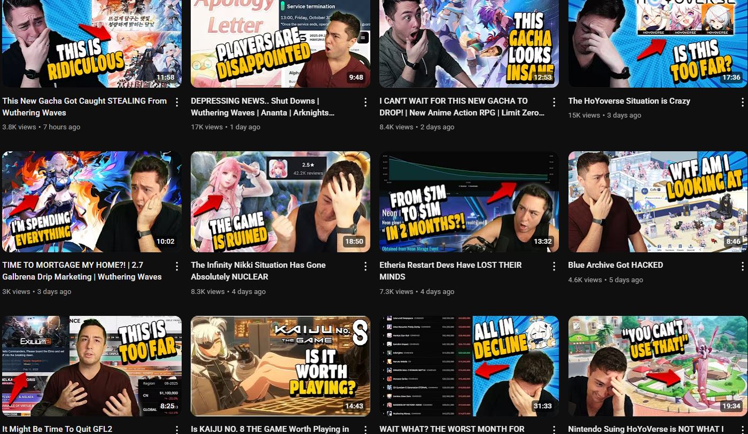
Task: Click the 17:36 duration badge
Action: click(731, 77)
